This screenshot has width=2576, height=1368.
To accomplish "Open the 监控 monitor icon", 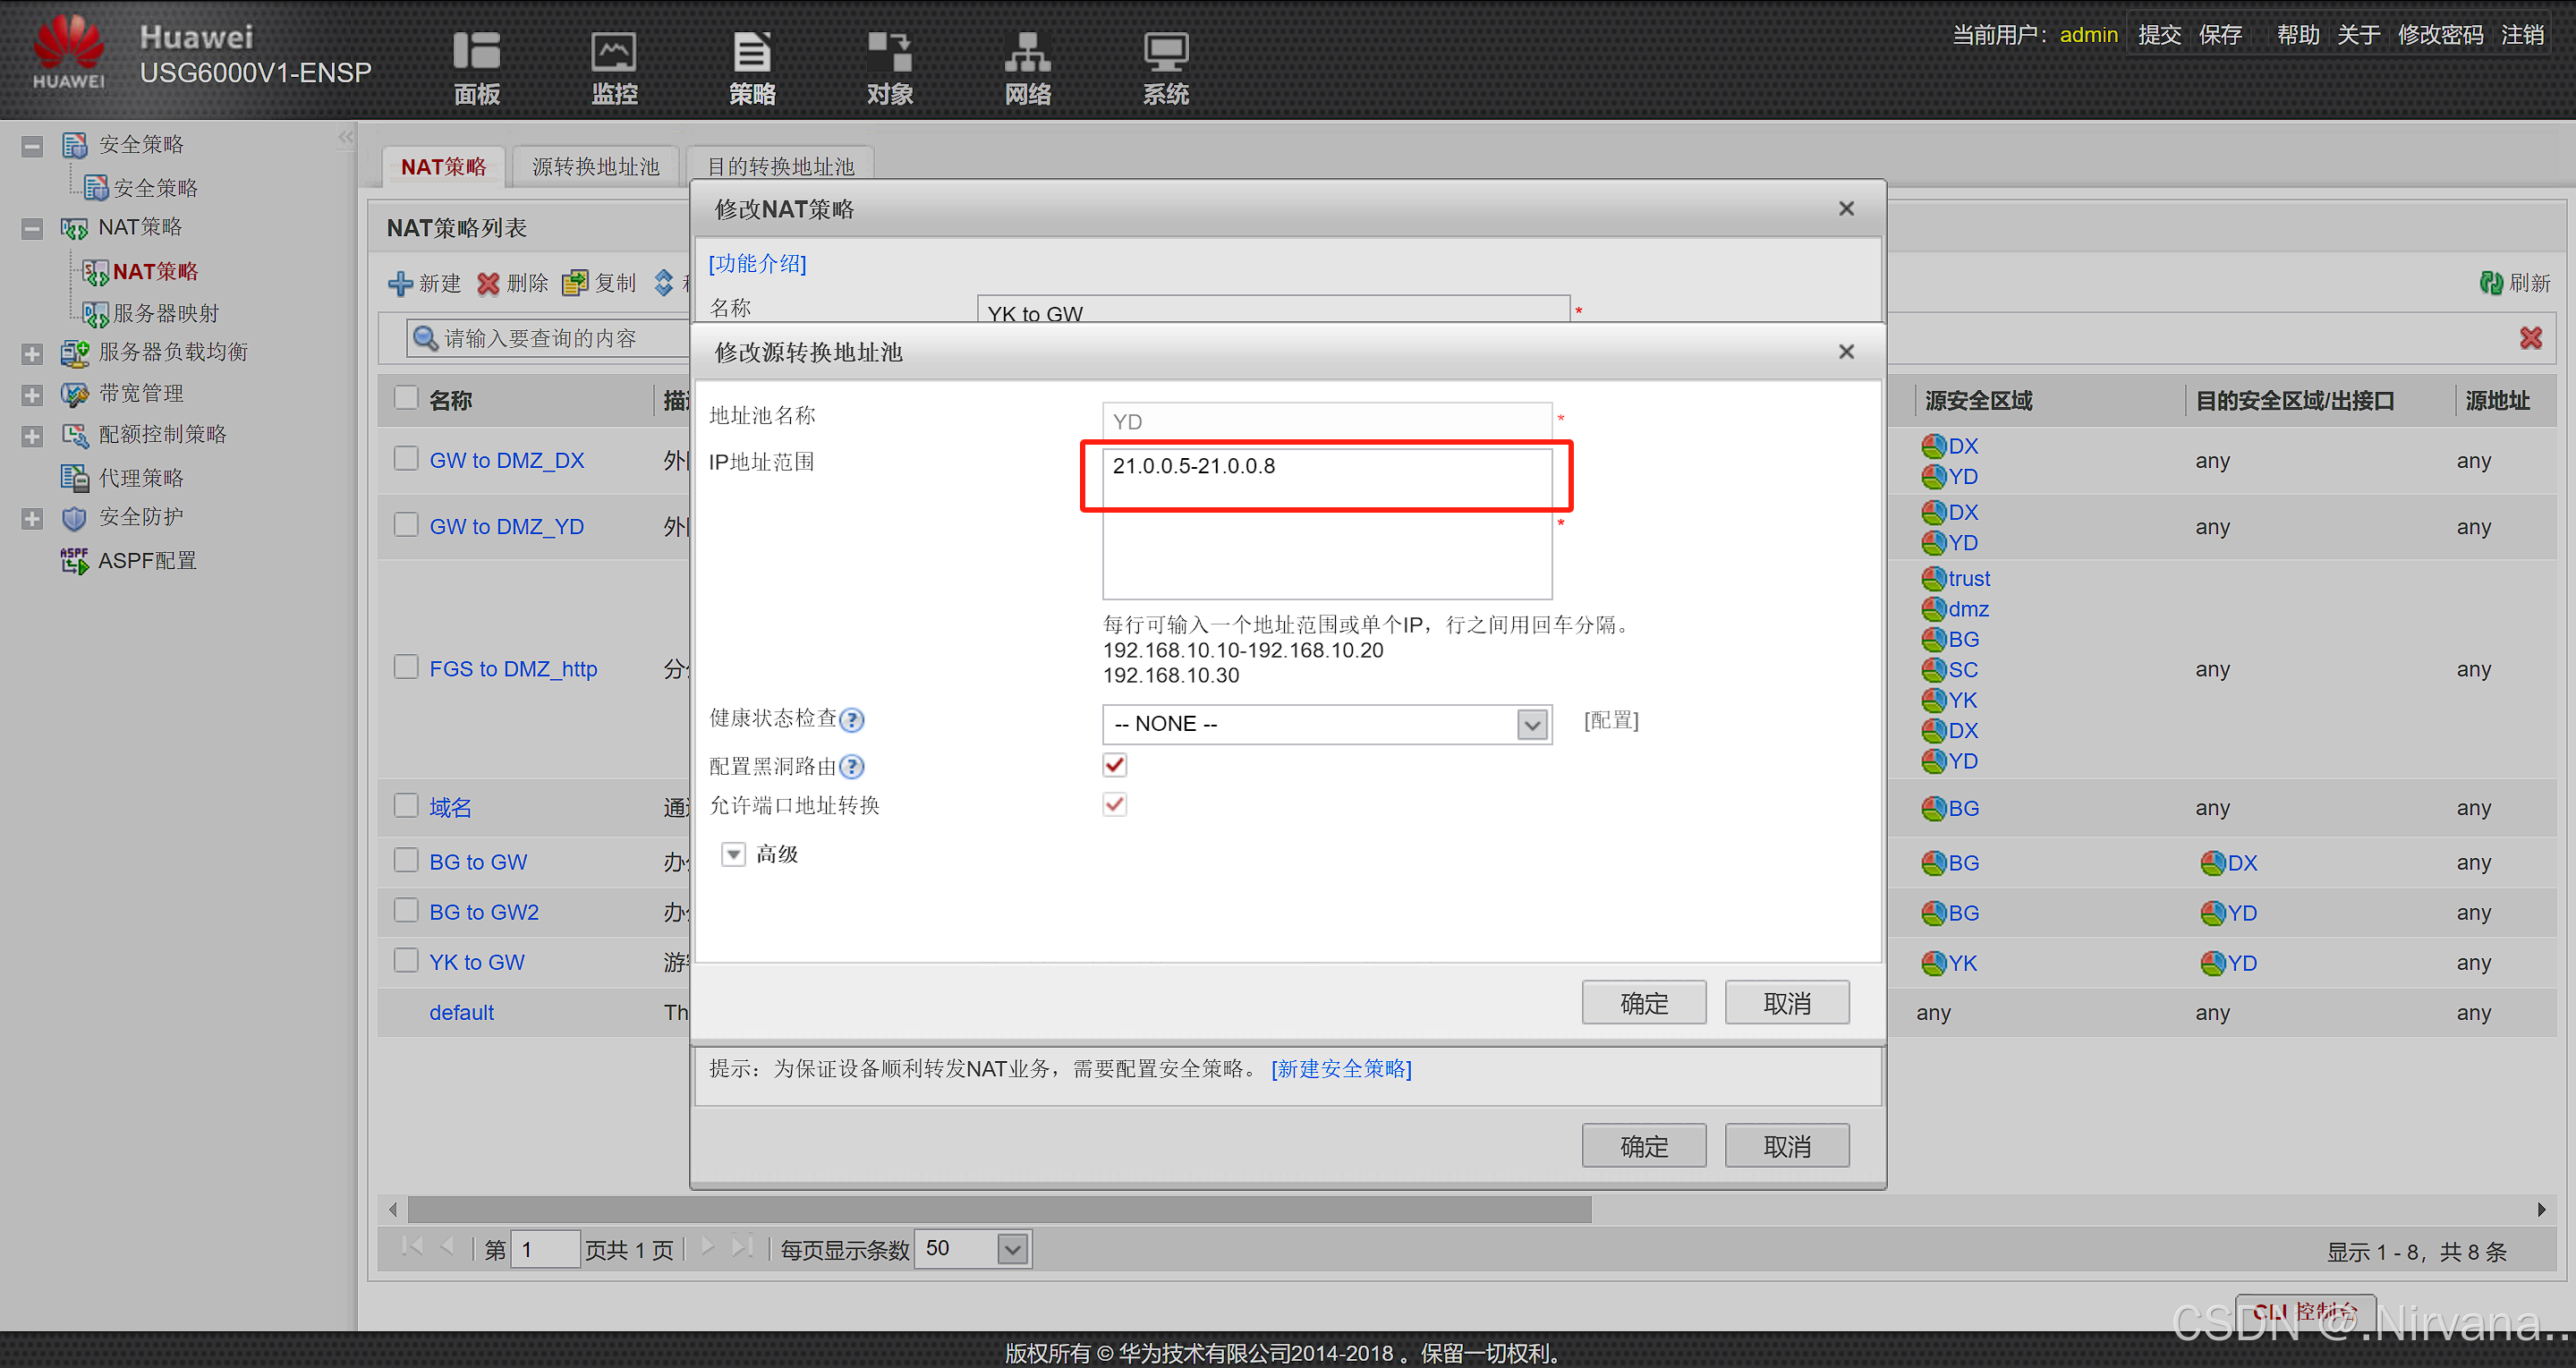I will pos(613,52).
